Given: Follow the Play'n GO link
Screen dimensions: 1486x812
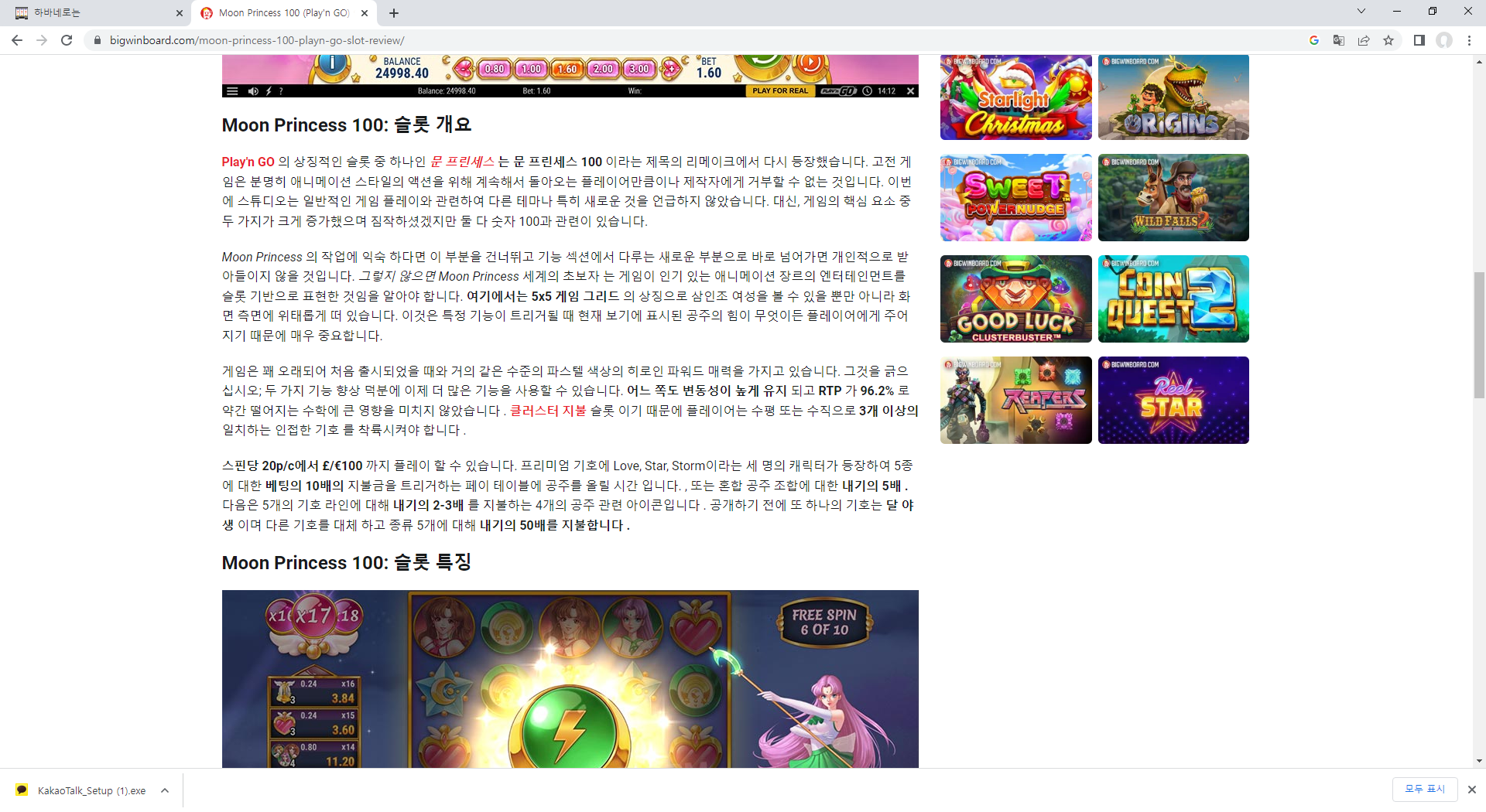Looking at the screenshot, I should [248, 162].
